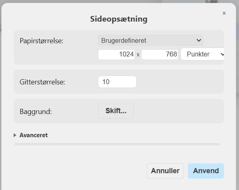
Task: Click the disclosure triangle beside Avanceret
Action: click(15, 135)
